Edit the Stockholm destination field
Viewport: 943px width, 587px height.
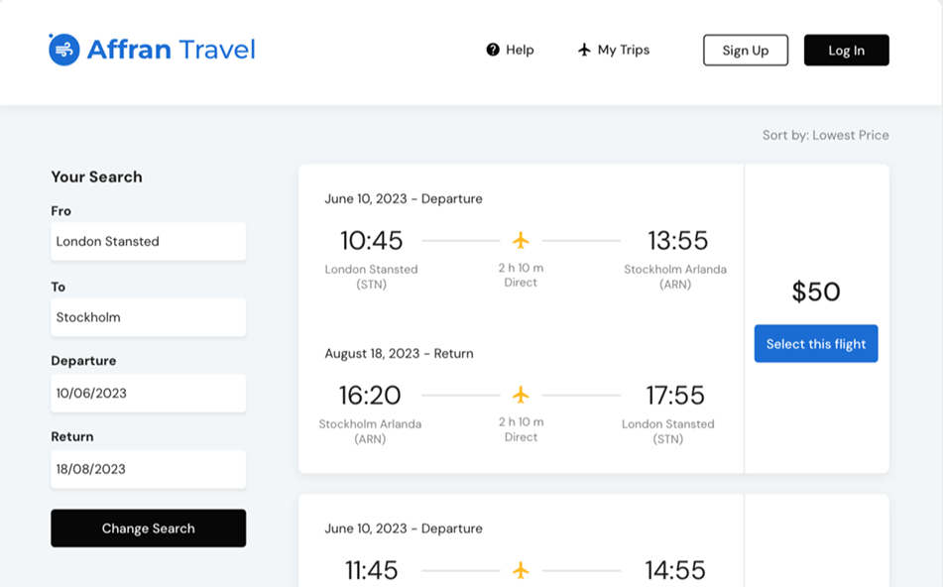[149, 317]
